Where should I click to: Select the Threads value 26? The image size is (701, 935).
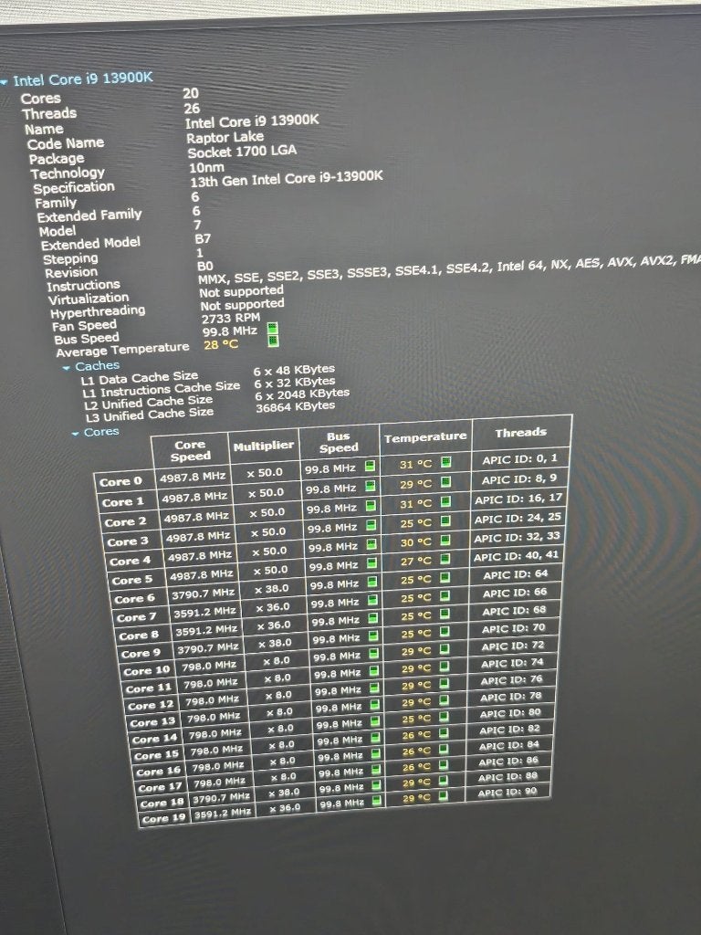[192, 109]
